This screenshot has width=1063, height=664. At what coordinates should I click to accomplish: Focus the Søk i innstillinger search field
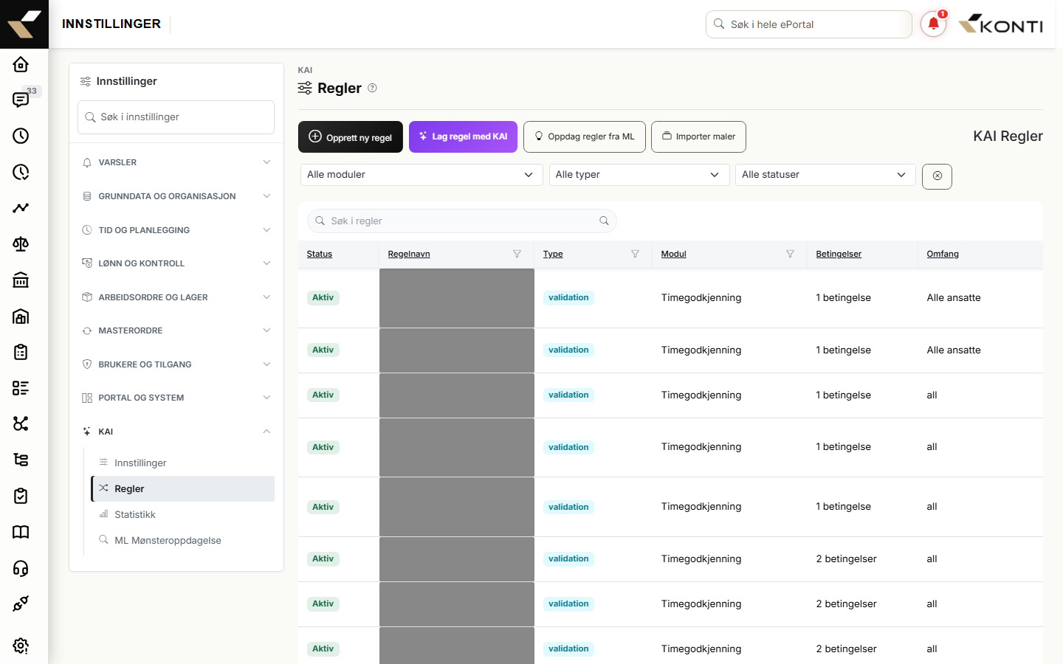click(x=176, y=117)
